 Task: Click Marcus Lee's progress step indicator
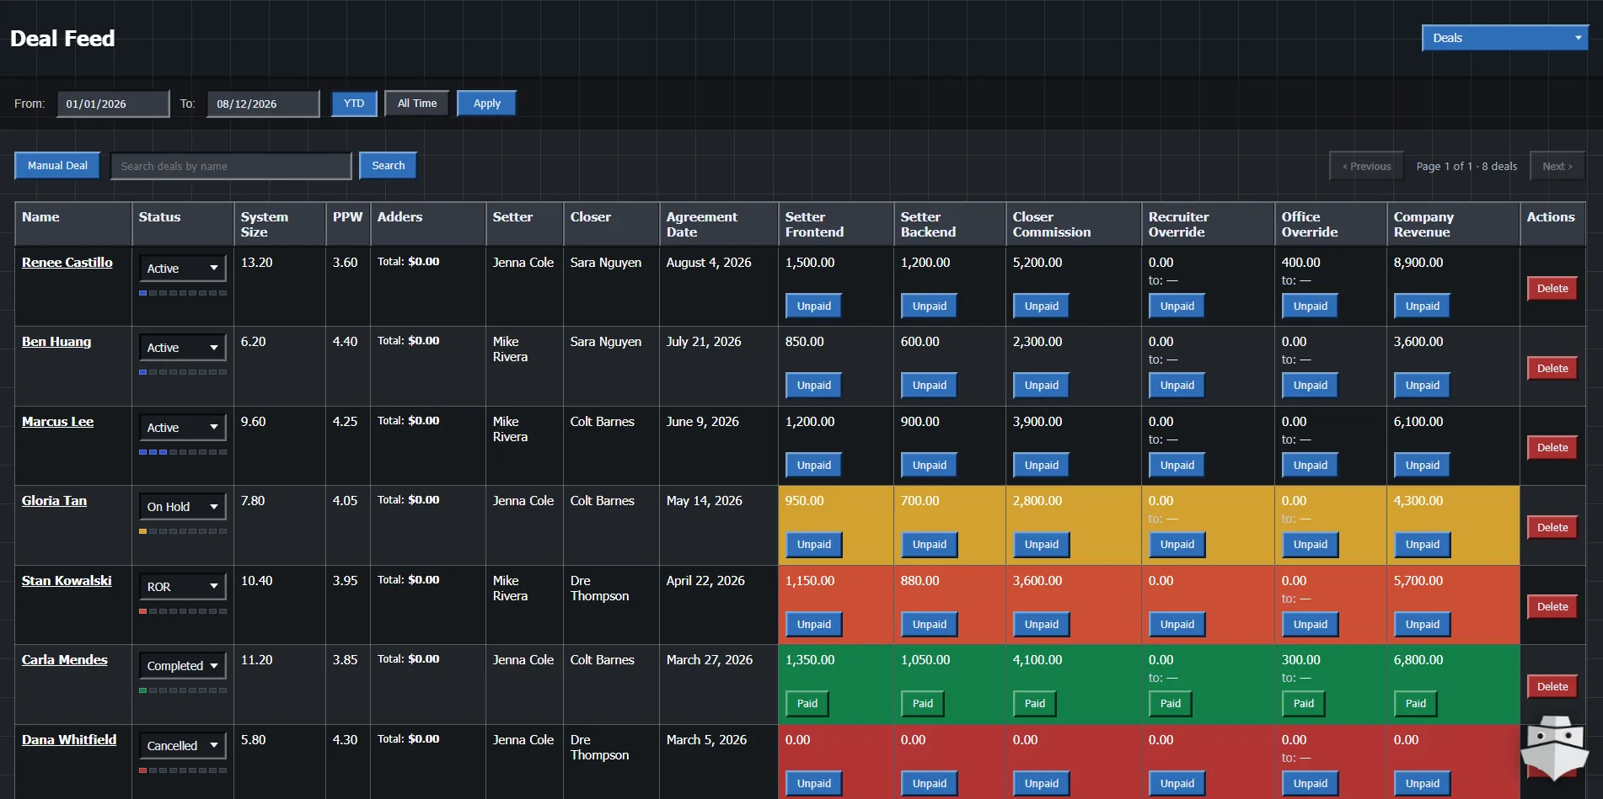[x=183, y=452]
